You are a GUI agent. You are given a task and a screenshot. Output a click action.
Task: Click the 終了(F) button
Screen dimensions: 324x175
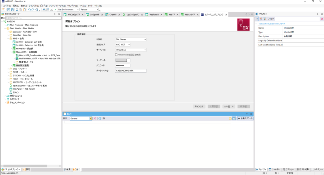pos(244,106)
